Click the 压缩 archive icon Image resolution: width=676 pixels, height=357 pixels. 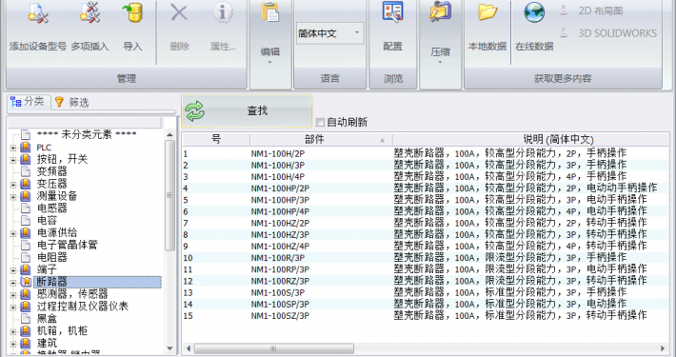(x=440, y=12)
